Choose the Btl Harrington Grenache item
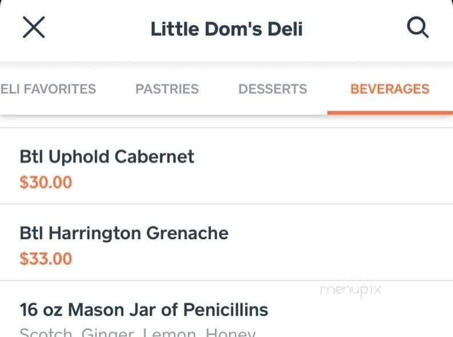453x337 pixels. coord(124,233)
